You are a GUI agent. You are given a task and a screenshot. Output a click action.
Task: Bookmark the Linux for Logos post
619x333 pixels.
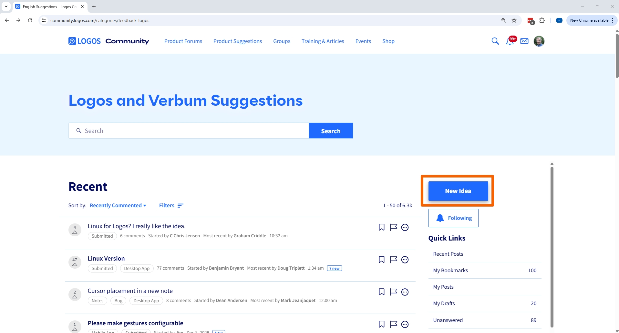(381, 227)
